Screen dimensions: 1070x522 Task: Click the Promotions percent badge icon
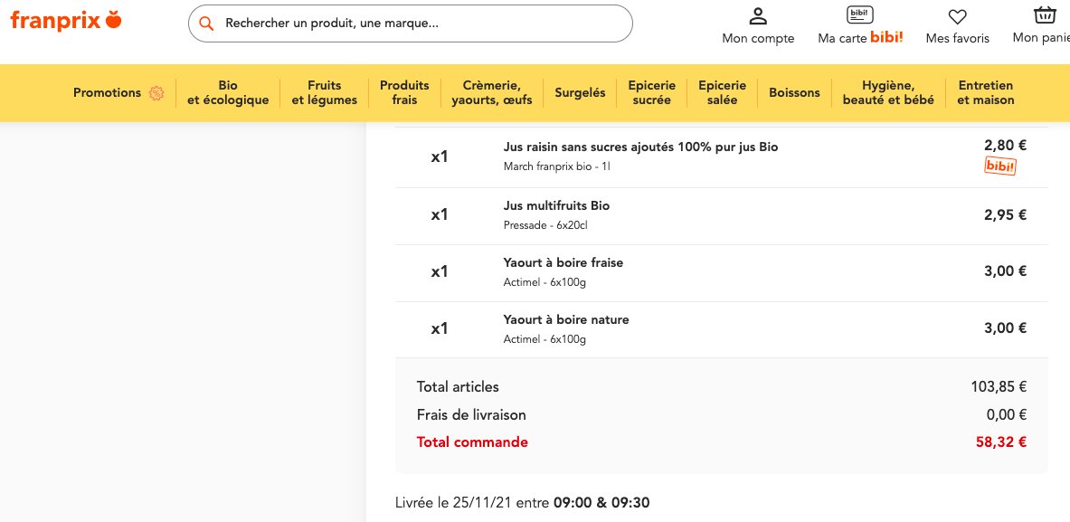pyautogui.click(x=156, y=93)
